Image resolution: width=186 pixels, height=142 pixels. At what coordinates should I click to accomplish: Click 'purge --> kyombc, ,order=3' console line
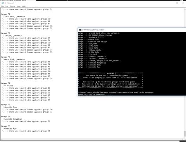click(92, 56)
